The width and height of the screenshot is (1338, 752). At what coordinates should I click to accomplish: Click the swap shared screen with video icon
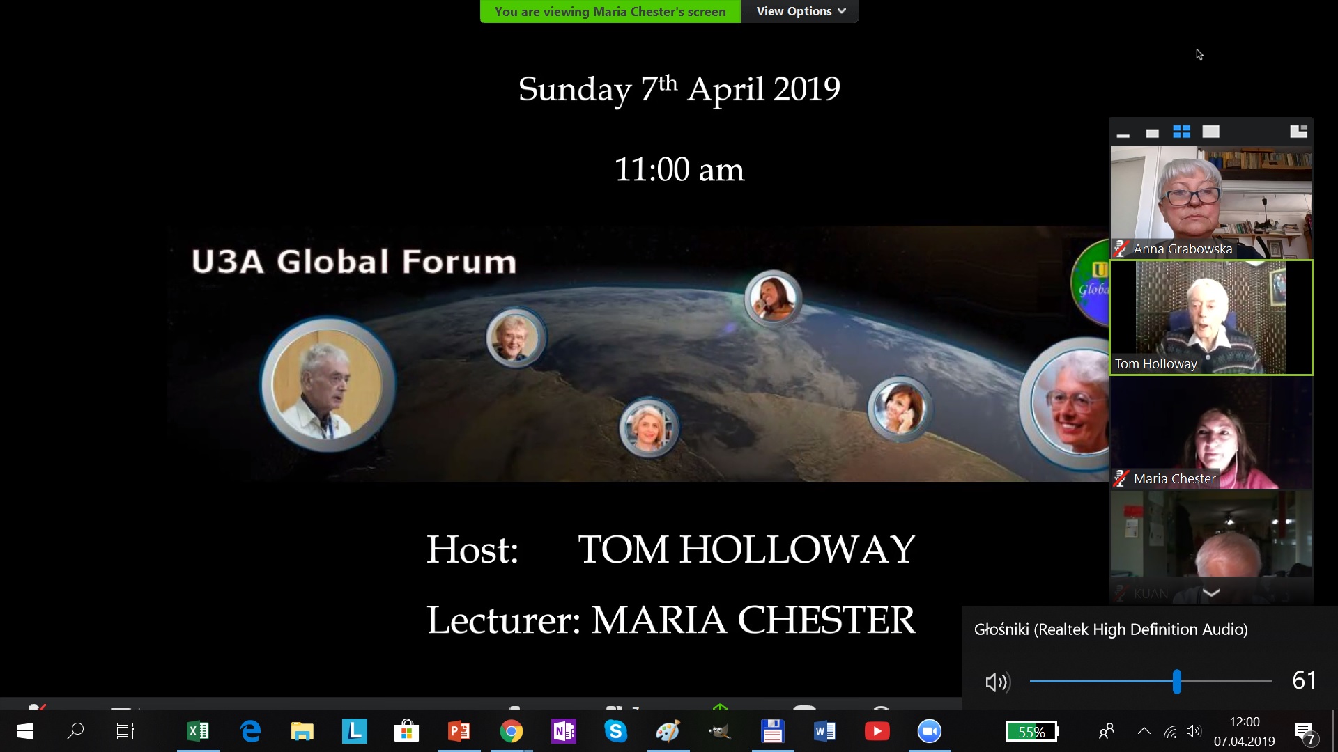1298,132
